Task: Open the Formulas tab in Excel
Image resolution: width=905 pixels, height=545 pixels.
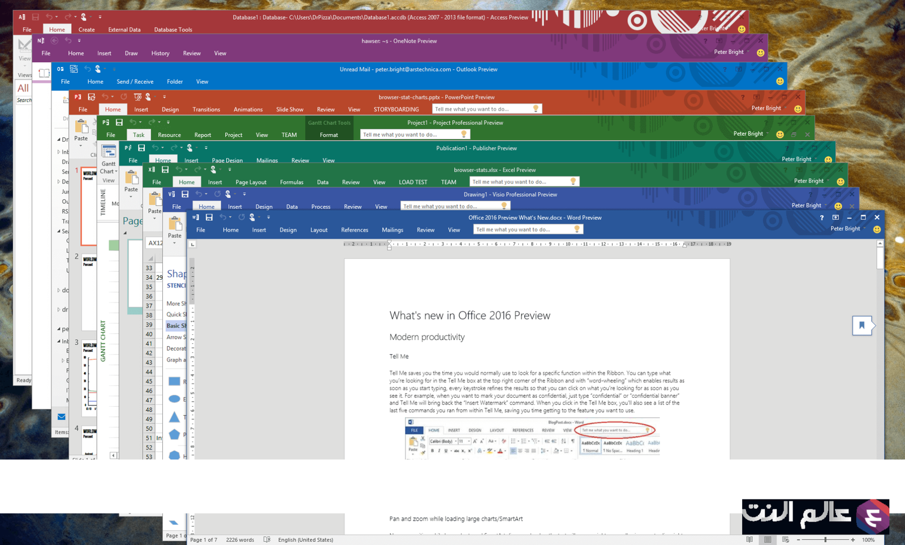Action: coord(292,182)
